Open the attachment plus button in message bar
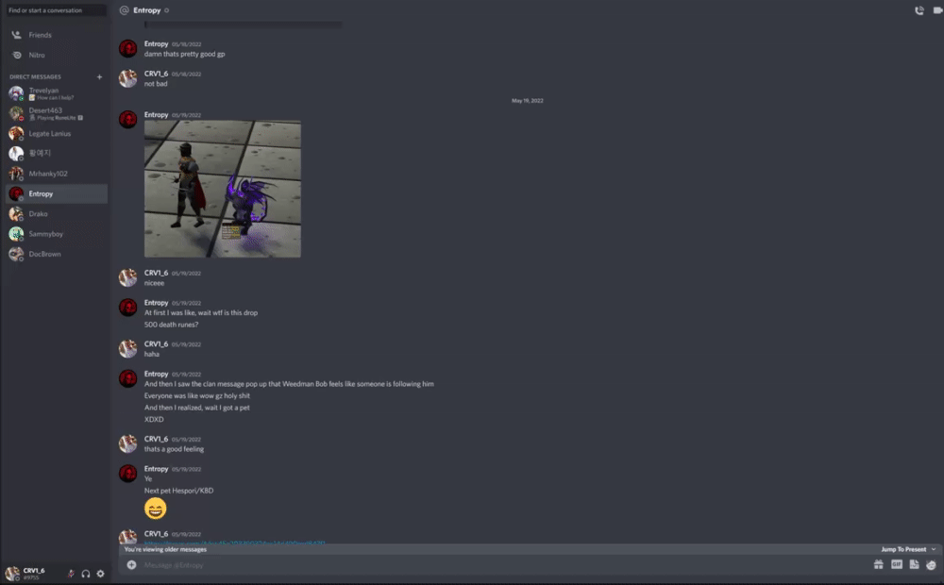The height and width of the screenshot is (585, 944). tap(131, 564)
